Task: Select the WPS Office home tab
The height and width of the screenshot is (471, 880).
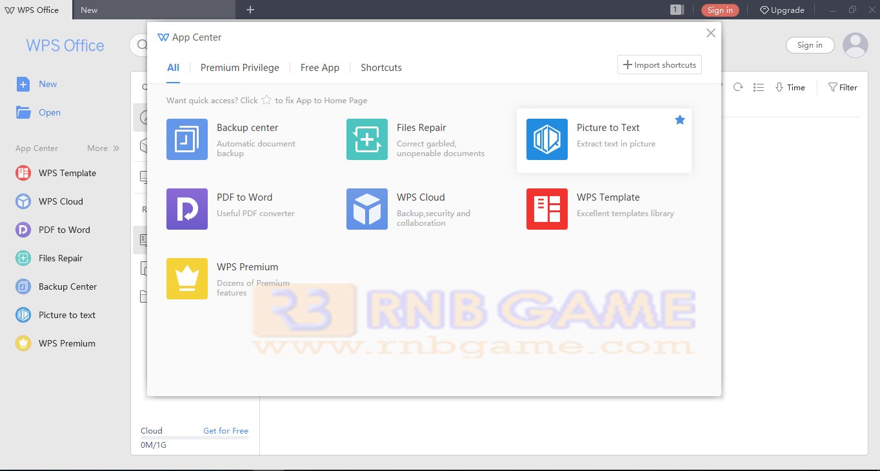Action: [x=36, y=10]
